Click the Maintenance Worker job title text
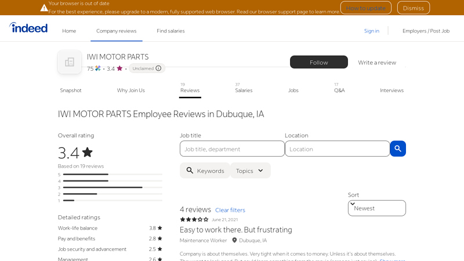The image size is (464, 261). pos(204,240)
